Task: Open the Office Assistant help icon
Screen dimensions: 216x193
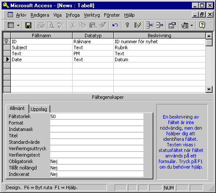Action: coord(202,25)
